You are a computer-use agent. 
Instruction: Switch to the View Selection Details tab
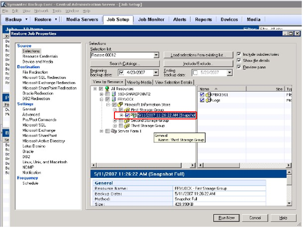(x=174, y=82)
